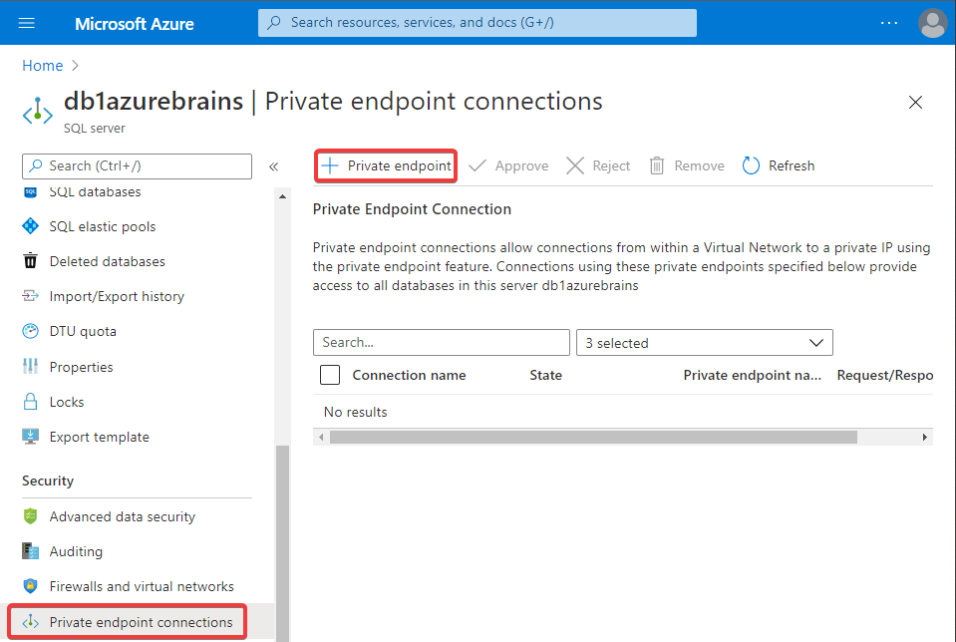Click the Locks padlock icon
This screenshot has width=956, height=642.
point(30,401)
